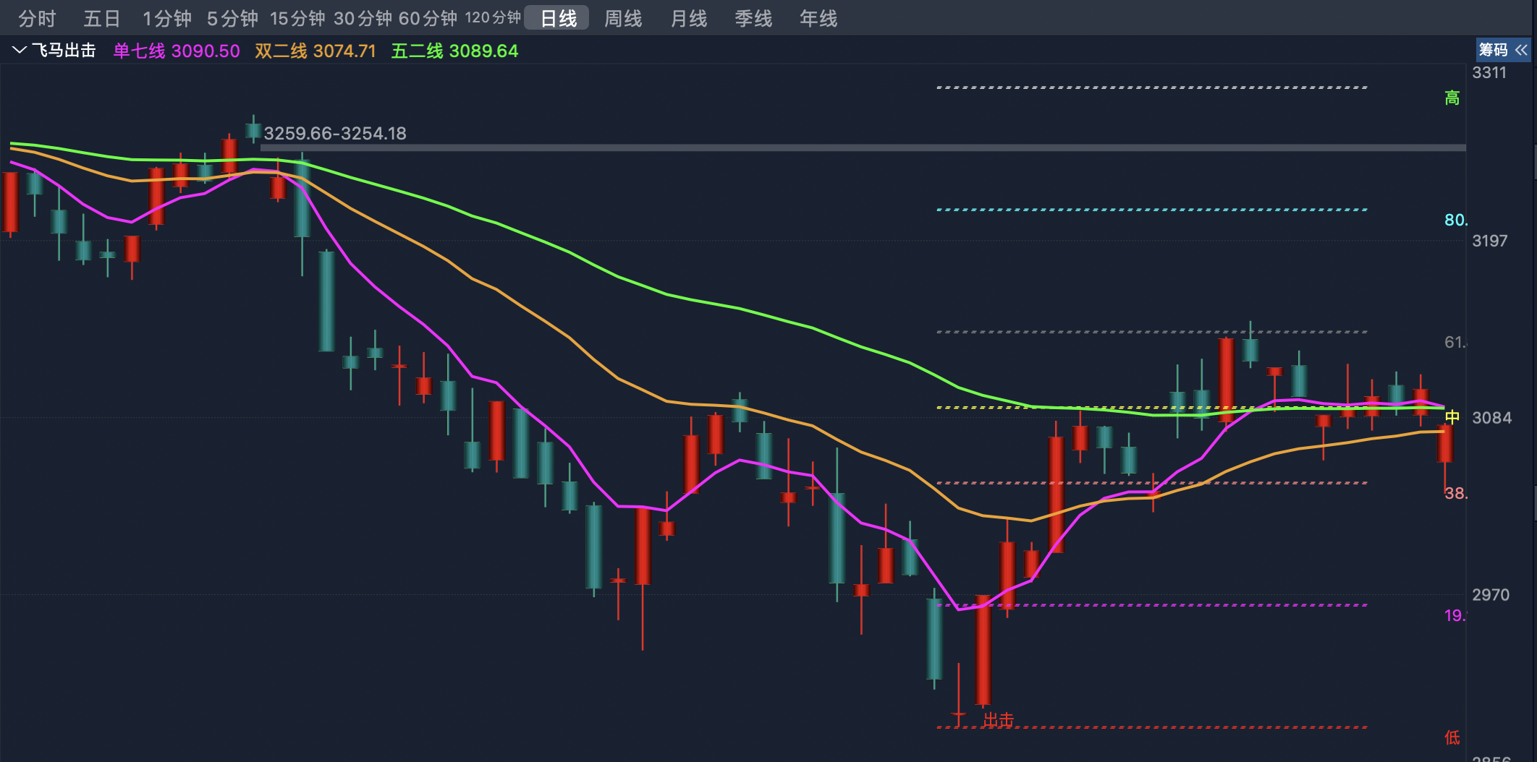Screen dimensions: 1537x762
Task: Switch to the 日线 daily chart tab
Action: click(x=557, y=17)
